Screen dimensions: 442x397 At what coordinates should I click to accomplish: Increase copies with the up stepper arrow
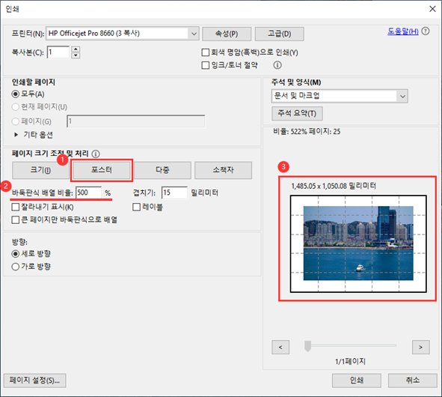click(76, 49)
